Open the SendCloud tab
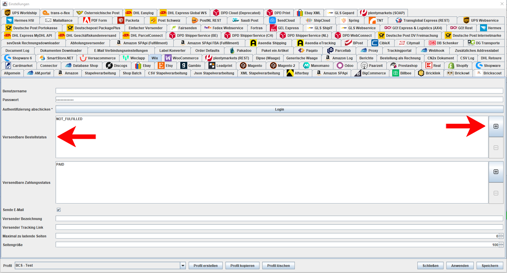Viewport: 507px width, 273px height. (282, 20)
